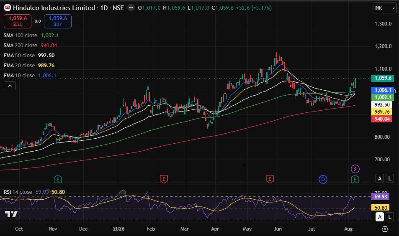This screenshot has width=399, height=236.
Task: Click the 0.0 spread value between Sell and Buy
Action: 38,21
